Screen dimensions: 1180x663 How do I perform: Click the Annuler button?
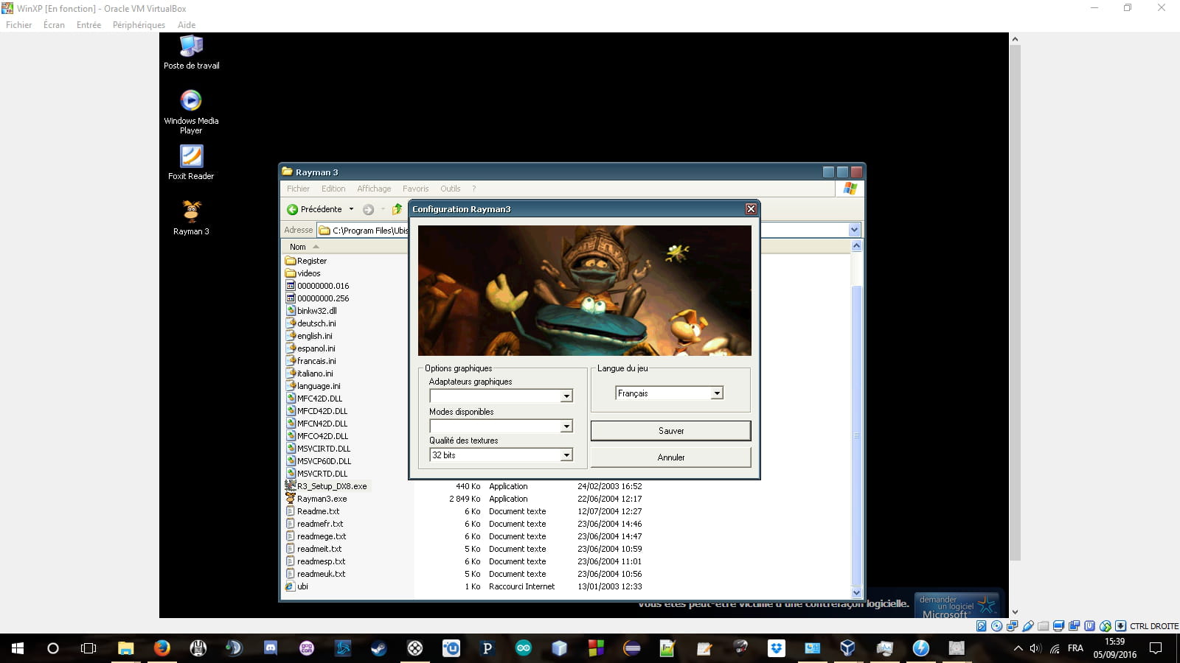(x=670, y=457)
